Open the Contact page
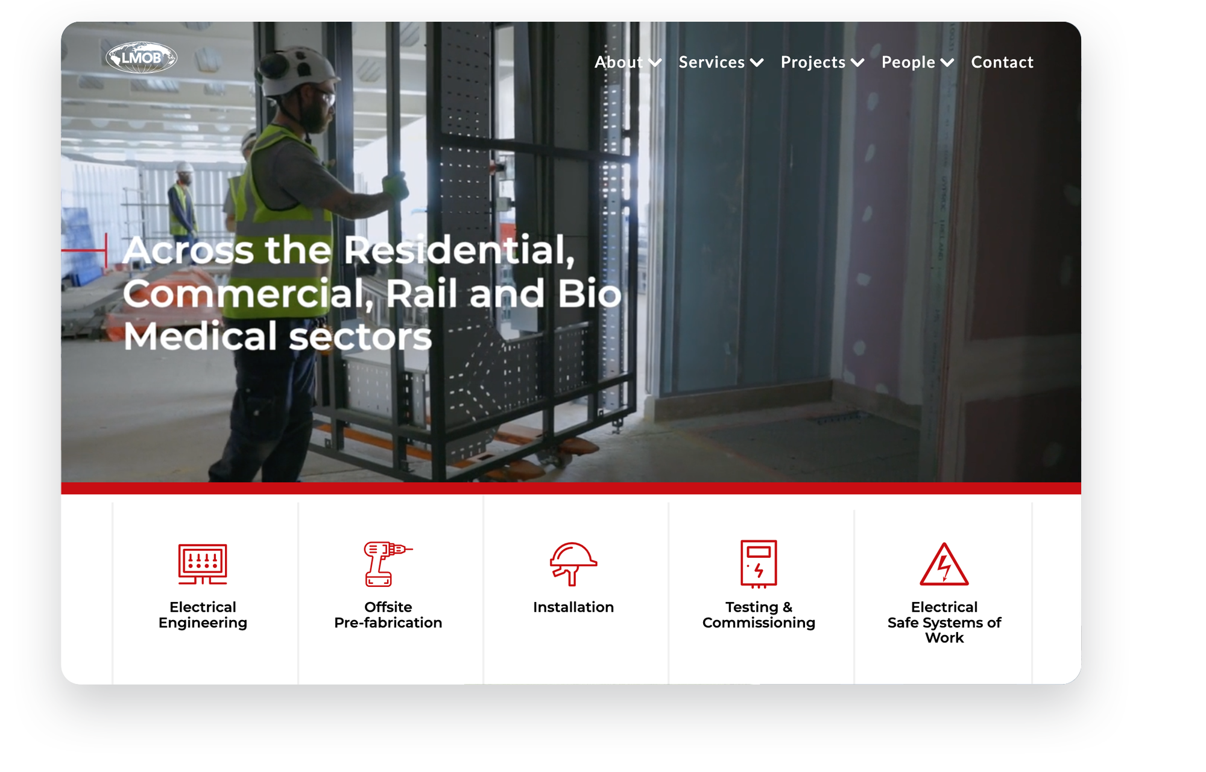This screenshot has height=772, width=1206. pyautogui.click(x=1002, y=62)
